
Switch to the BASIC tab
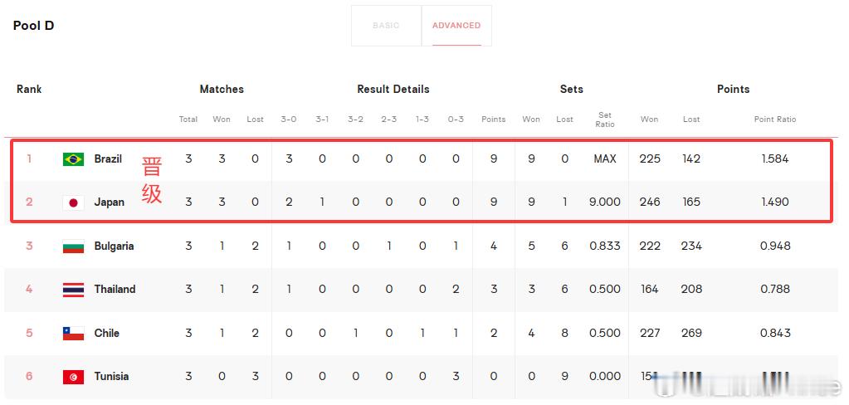pos(386,26)
